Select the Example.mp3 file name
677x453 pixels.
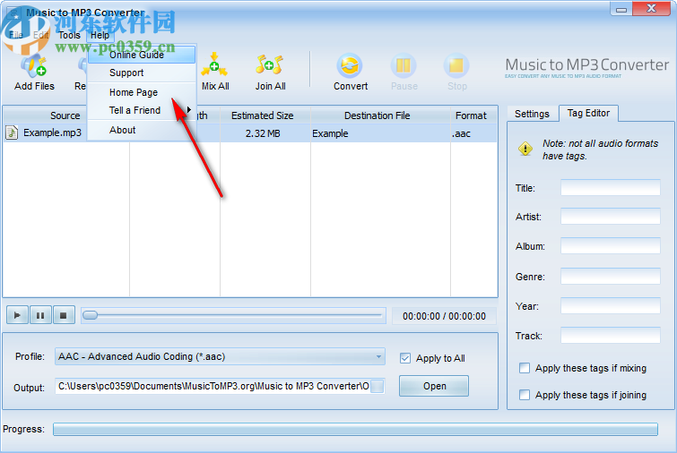[52, 132]
